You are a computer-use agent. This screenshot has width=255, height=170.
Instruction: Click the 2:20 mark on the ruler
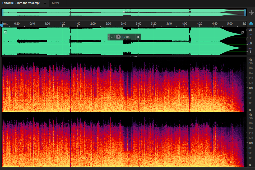108,24
